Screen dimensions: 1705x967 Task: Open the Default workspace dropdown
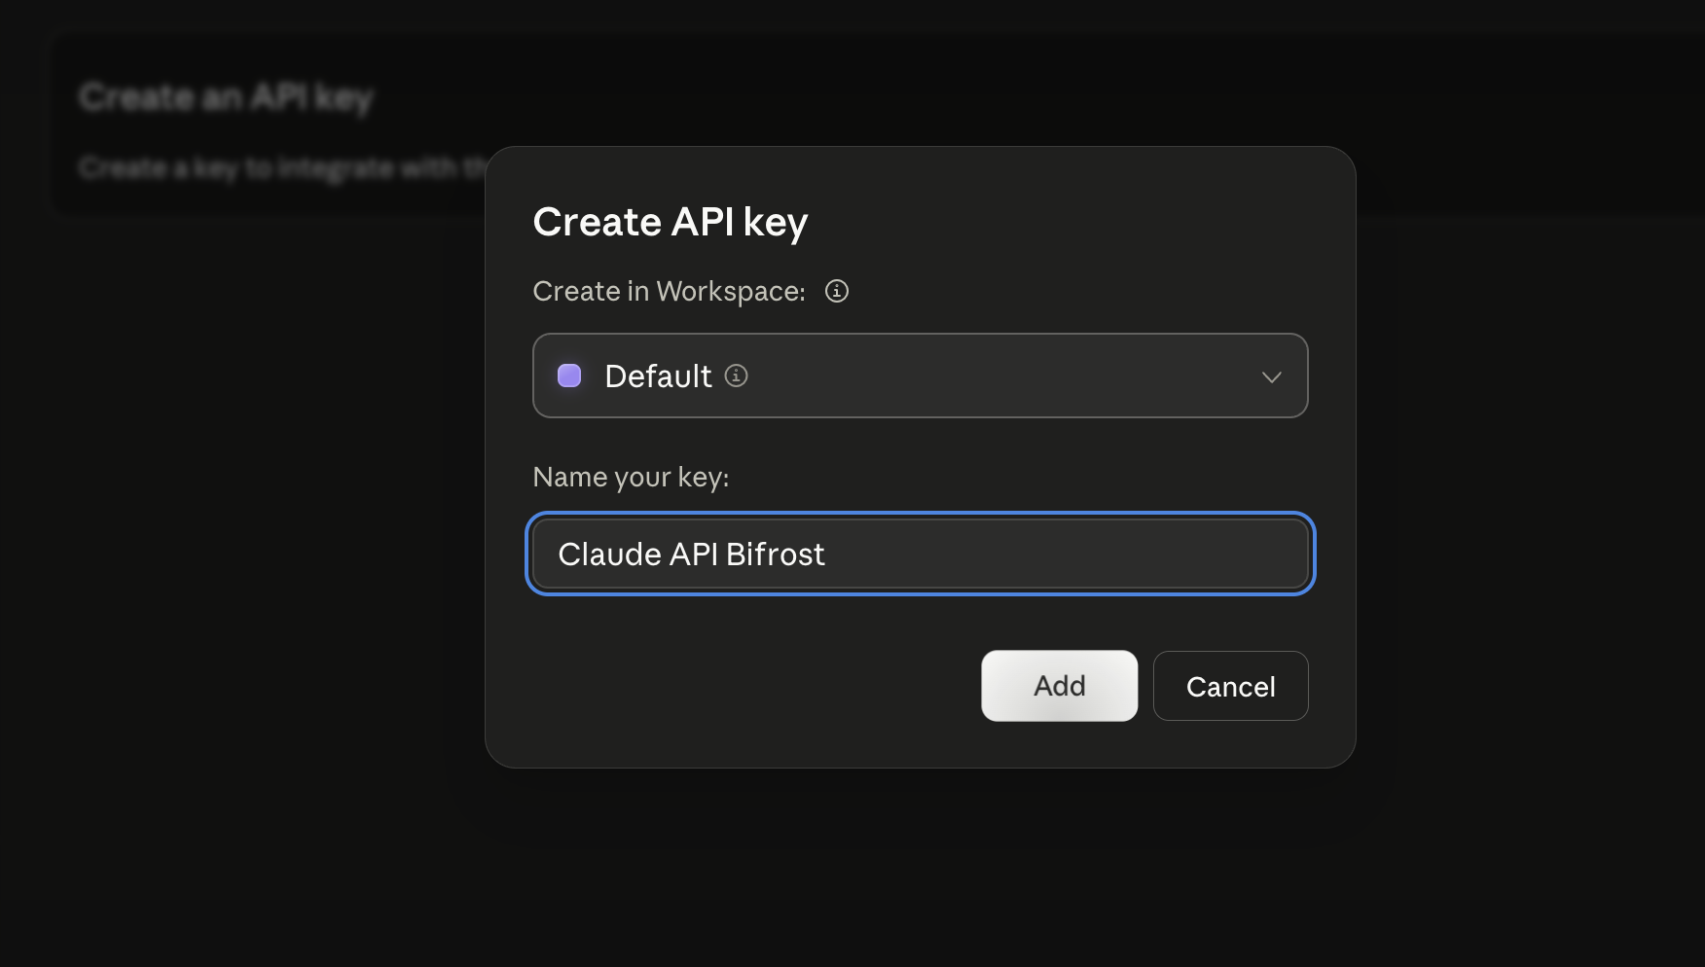[x=921, y=376]
